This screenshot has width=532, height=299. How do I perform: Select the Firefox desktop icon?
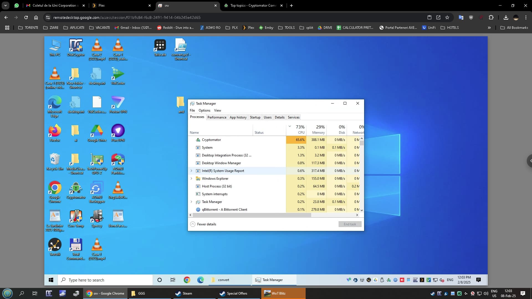click(x=55, y=133)
